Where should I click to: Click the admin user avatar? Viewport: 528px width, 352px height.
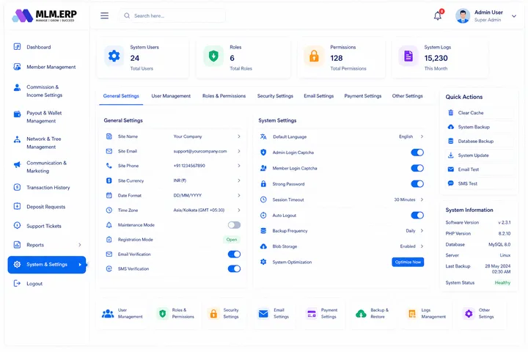coord(463,16)
